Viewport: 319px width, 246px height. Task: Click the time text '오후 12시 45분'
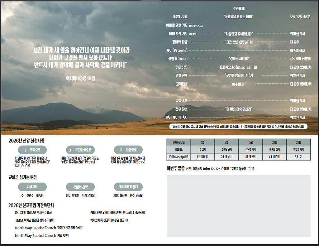300,17
